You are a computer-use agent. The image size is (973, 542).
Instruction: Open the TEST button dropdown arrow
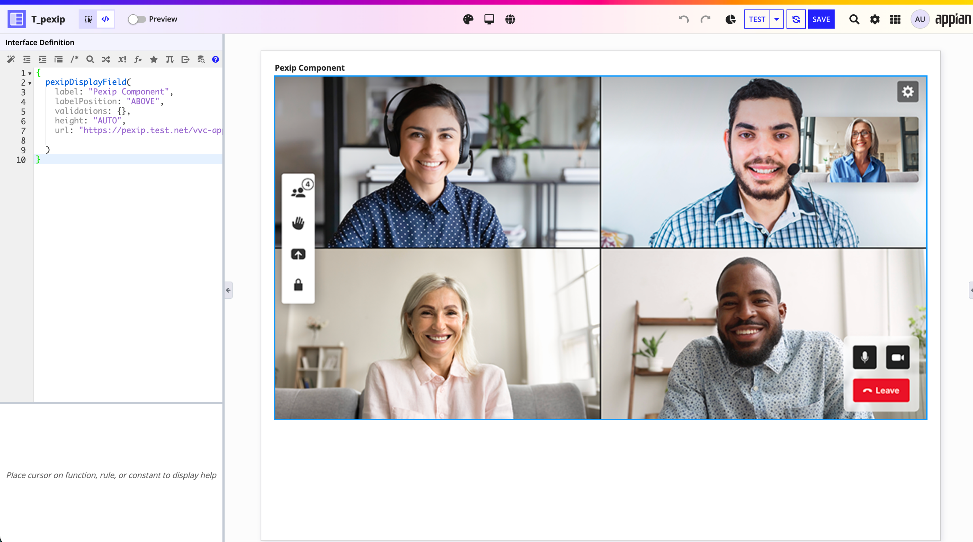click(777, 19)
